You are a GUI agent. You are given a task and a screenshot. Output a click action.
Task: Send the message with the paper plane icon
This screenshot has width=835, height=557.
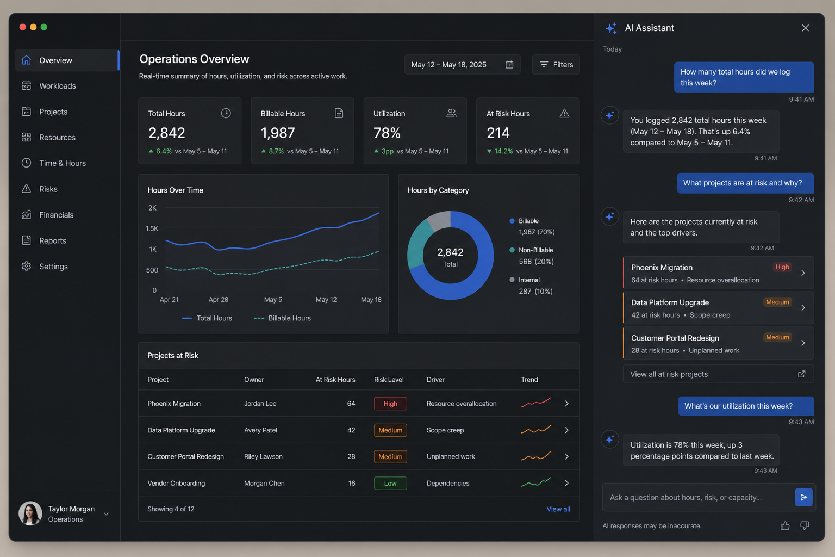[x=803, y=497]
